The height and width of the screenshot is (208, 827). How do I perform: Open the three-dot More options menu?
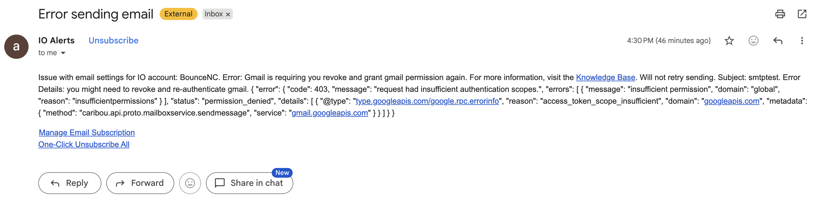(802, 41)
